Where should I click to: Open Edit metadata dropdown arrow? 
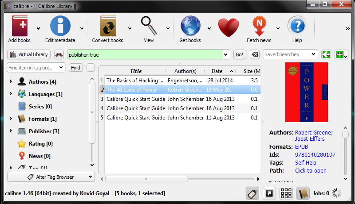point(82,28)
